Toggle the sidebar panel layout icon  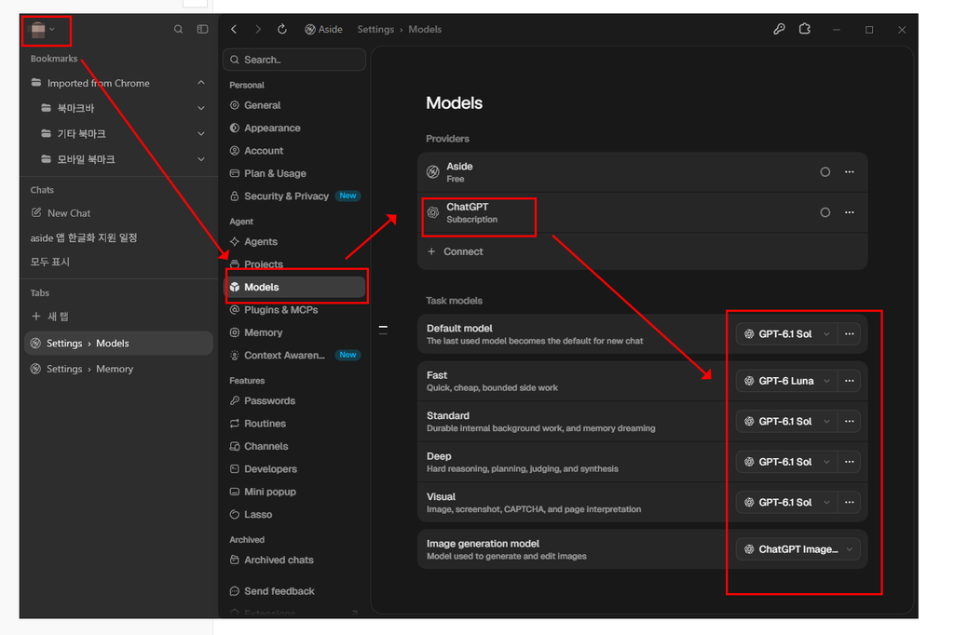(202, 29)
